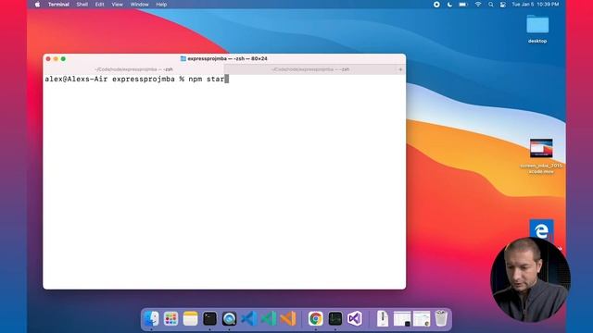Viewport: 593px width, 333px height.
Task: Minimize the Terminal window with yellow button
Action: pos(56,59)
